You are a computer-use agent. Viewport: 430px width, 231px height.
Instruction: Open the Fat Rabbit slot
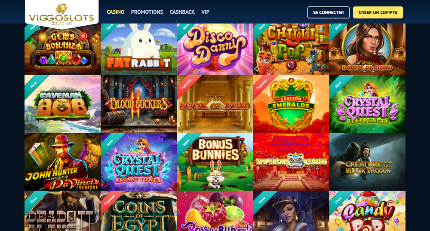139,49
